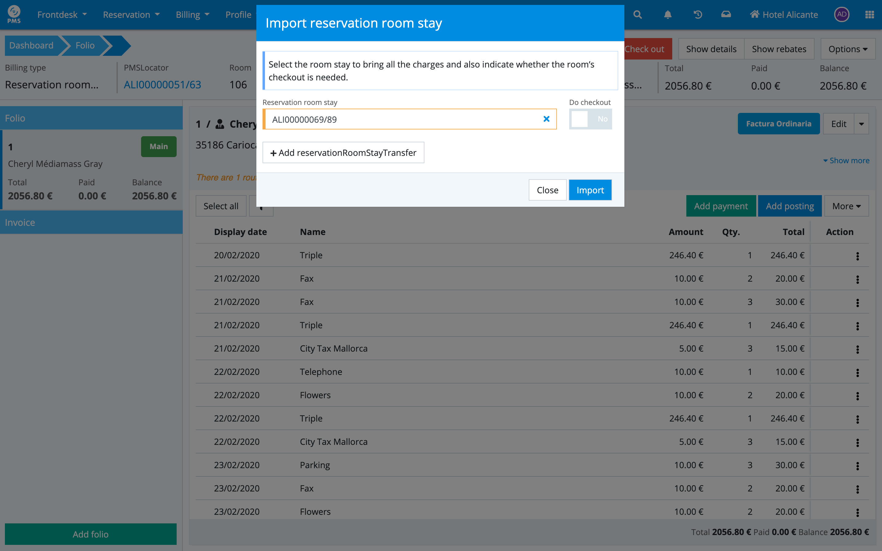
Task: Click Add reservationRoomStayTransfer button
Action: (x=343, y=153)
